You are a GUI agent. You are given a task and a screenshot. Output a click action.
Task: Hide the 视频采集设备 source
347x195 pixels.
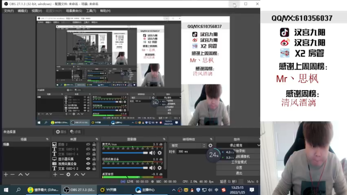tap(88, 164)
